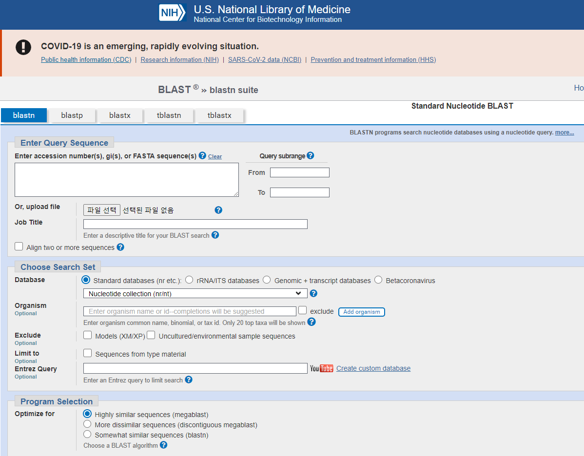Check Sequences from type material
Viewport: 584px width, 456px height.
click(x=88, y=353)
